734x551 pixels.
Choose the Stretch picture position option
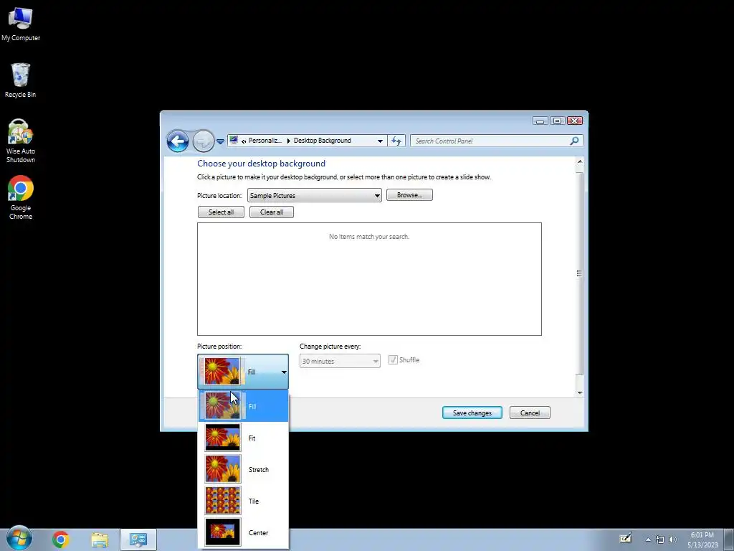click(244, 469)
